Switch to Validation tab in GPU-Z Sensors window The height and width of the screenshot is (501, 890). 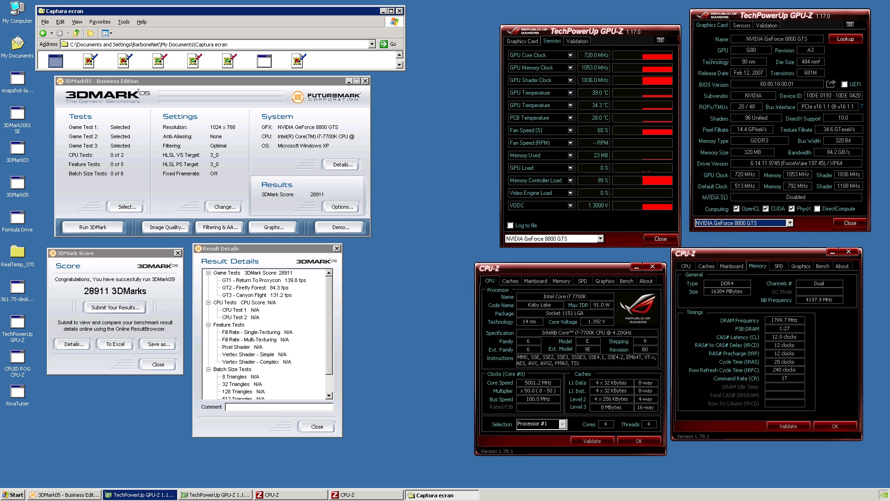(x=577, y=41)
